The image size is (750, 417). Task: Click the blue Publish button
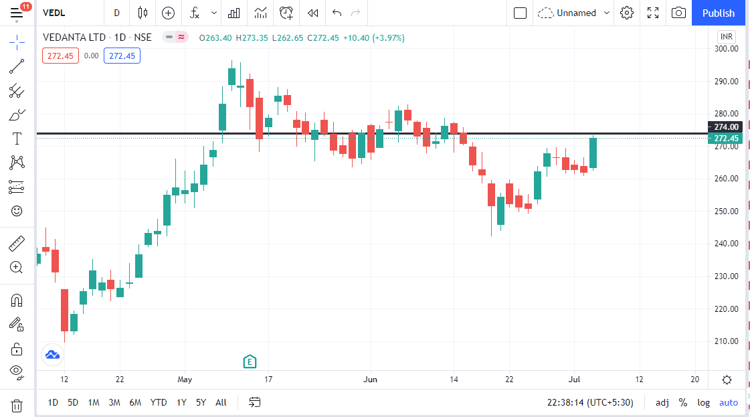[718, 13]
